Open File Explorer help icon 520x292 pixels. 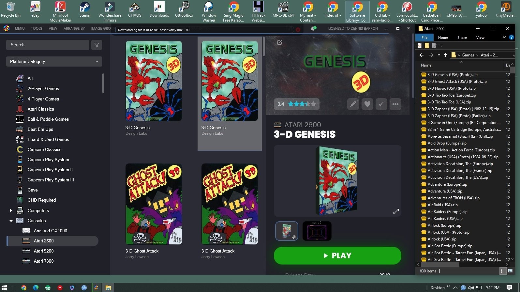point(512,38)
